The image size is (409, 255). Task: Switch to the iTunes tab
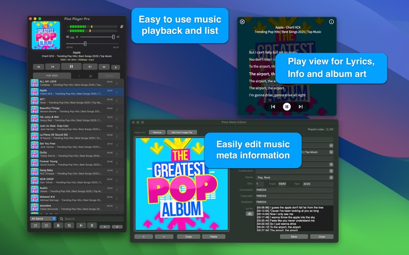coord(109,75)
